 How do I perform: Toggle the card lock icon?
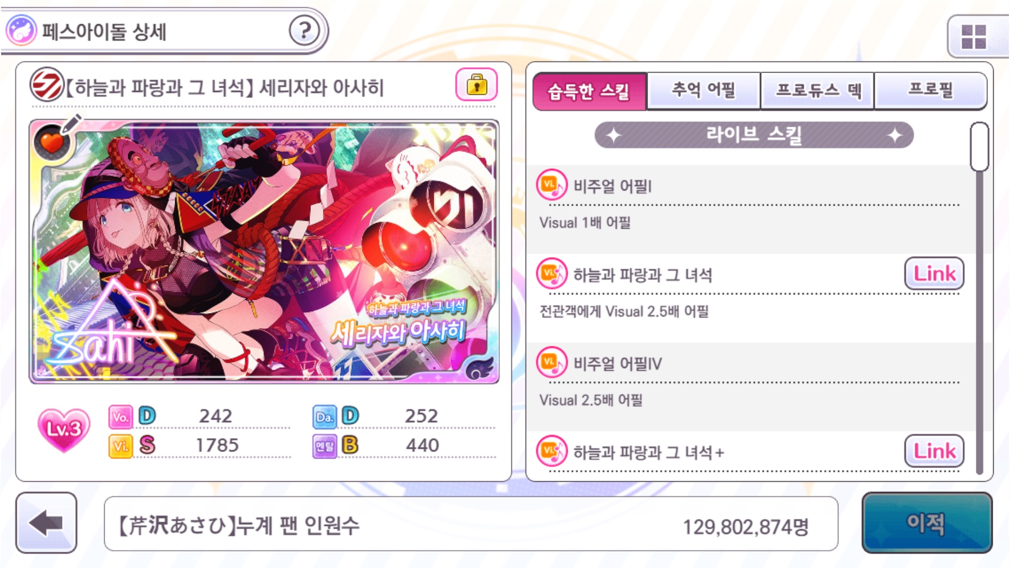click(477, 84)
